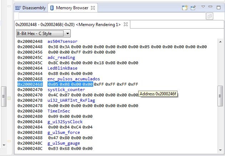Open the 8-Bit Hex - C Style dropdown
This screenshot has width=225, height=156.
point(43,34)
